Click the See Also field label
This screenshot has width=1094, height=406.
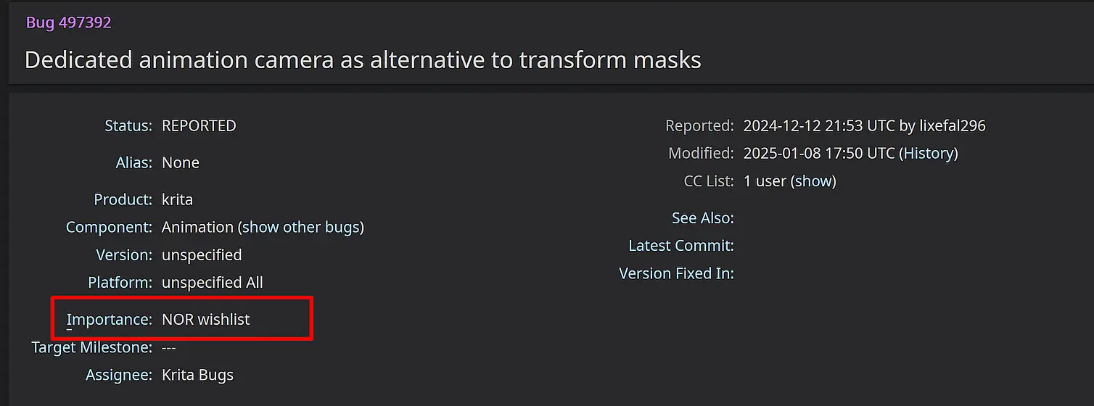point(702,218)
